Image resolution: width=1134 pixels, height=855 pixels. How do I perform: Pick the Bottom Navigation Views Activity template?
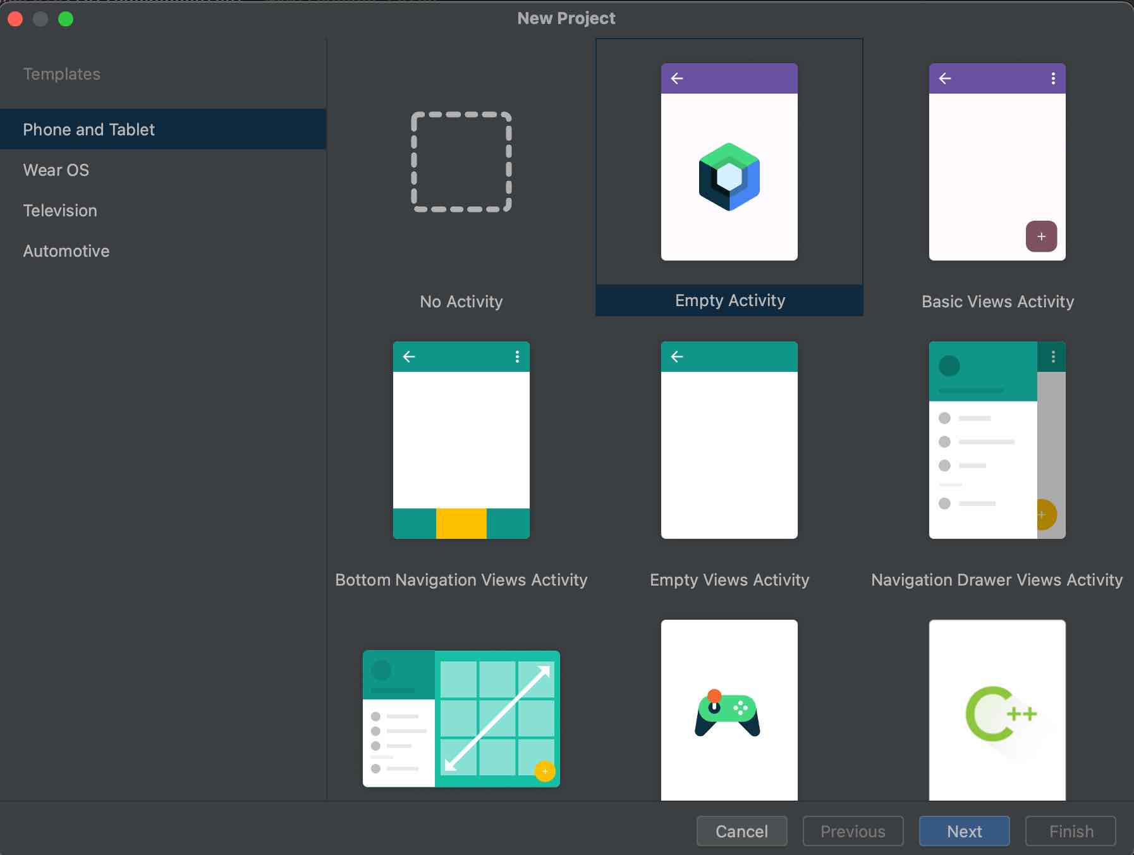tap(461, 440)
